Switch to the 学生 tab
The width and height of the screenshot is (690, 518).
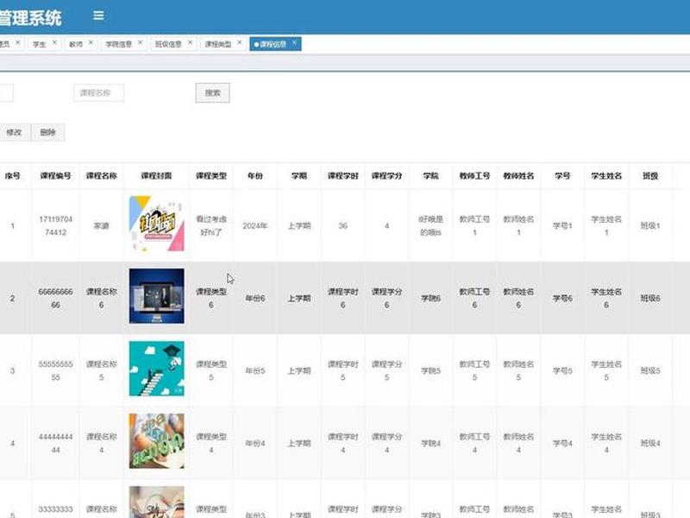tap(40, 44)
